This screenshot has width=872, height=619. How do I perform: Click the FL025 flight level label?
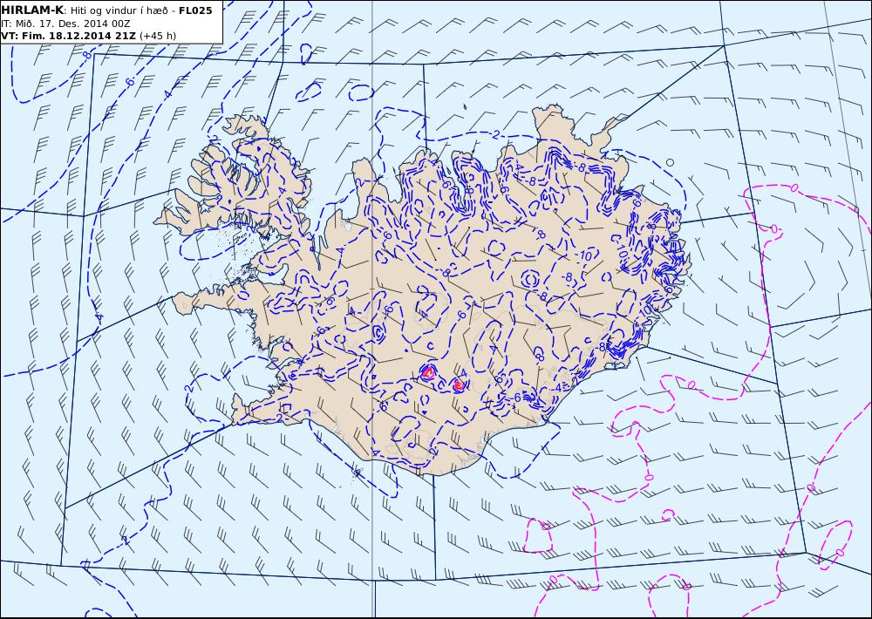(195, 10)
